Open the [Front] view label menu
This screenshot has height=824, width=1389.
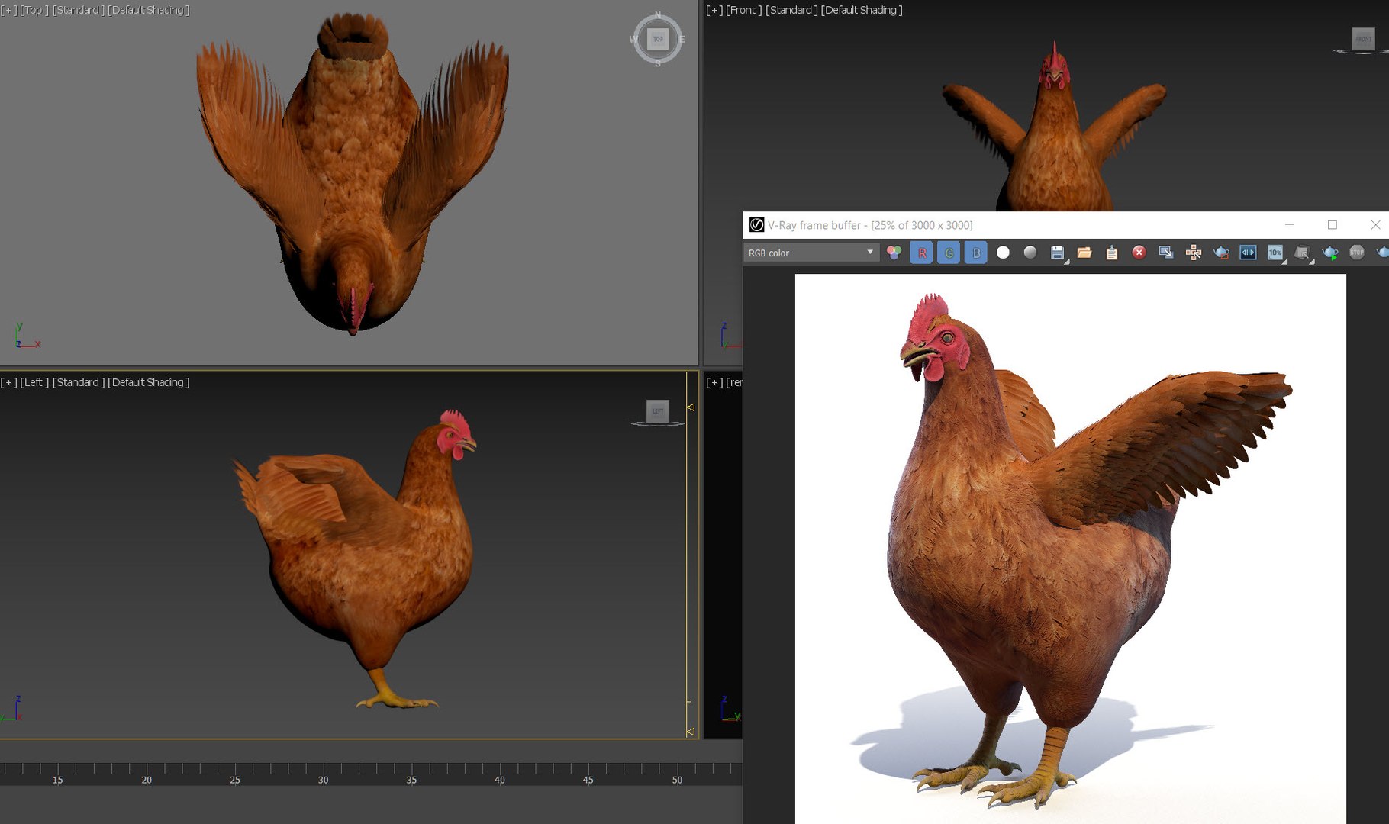tap(744, 10)
